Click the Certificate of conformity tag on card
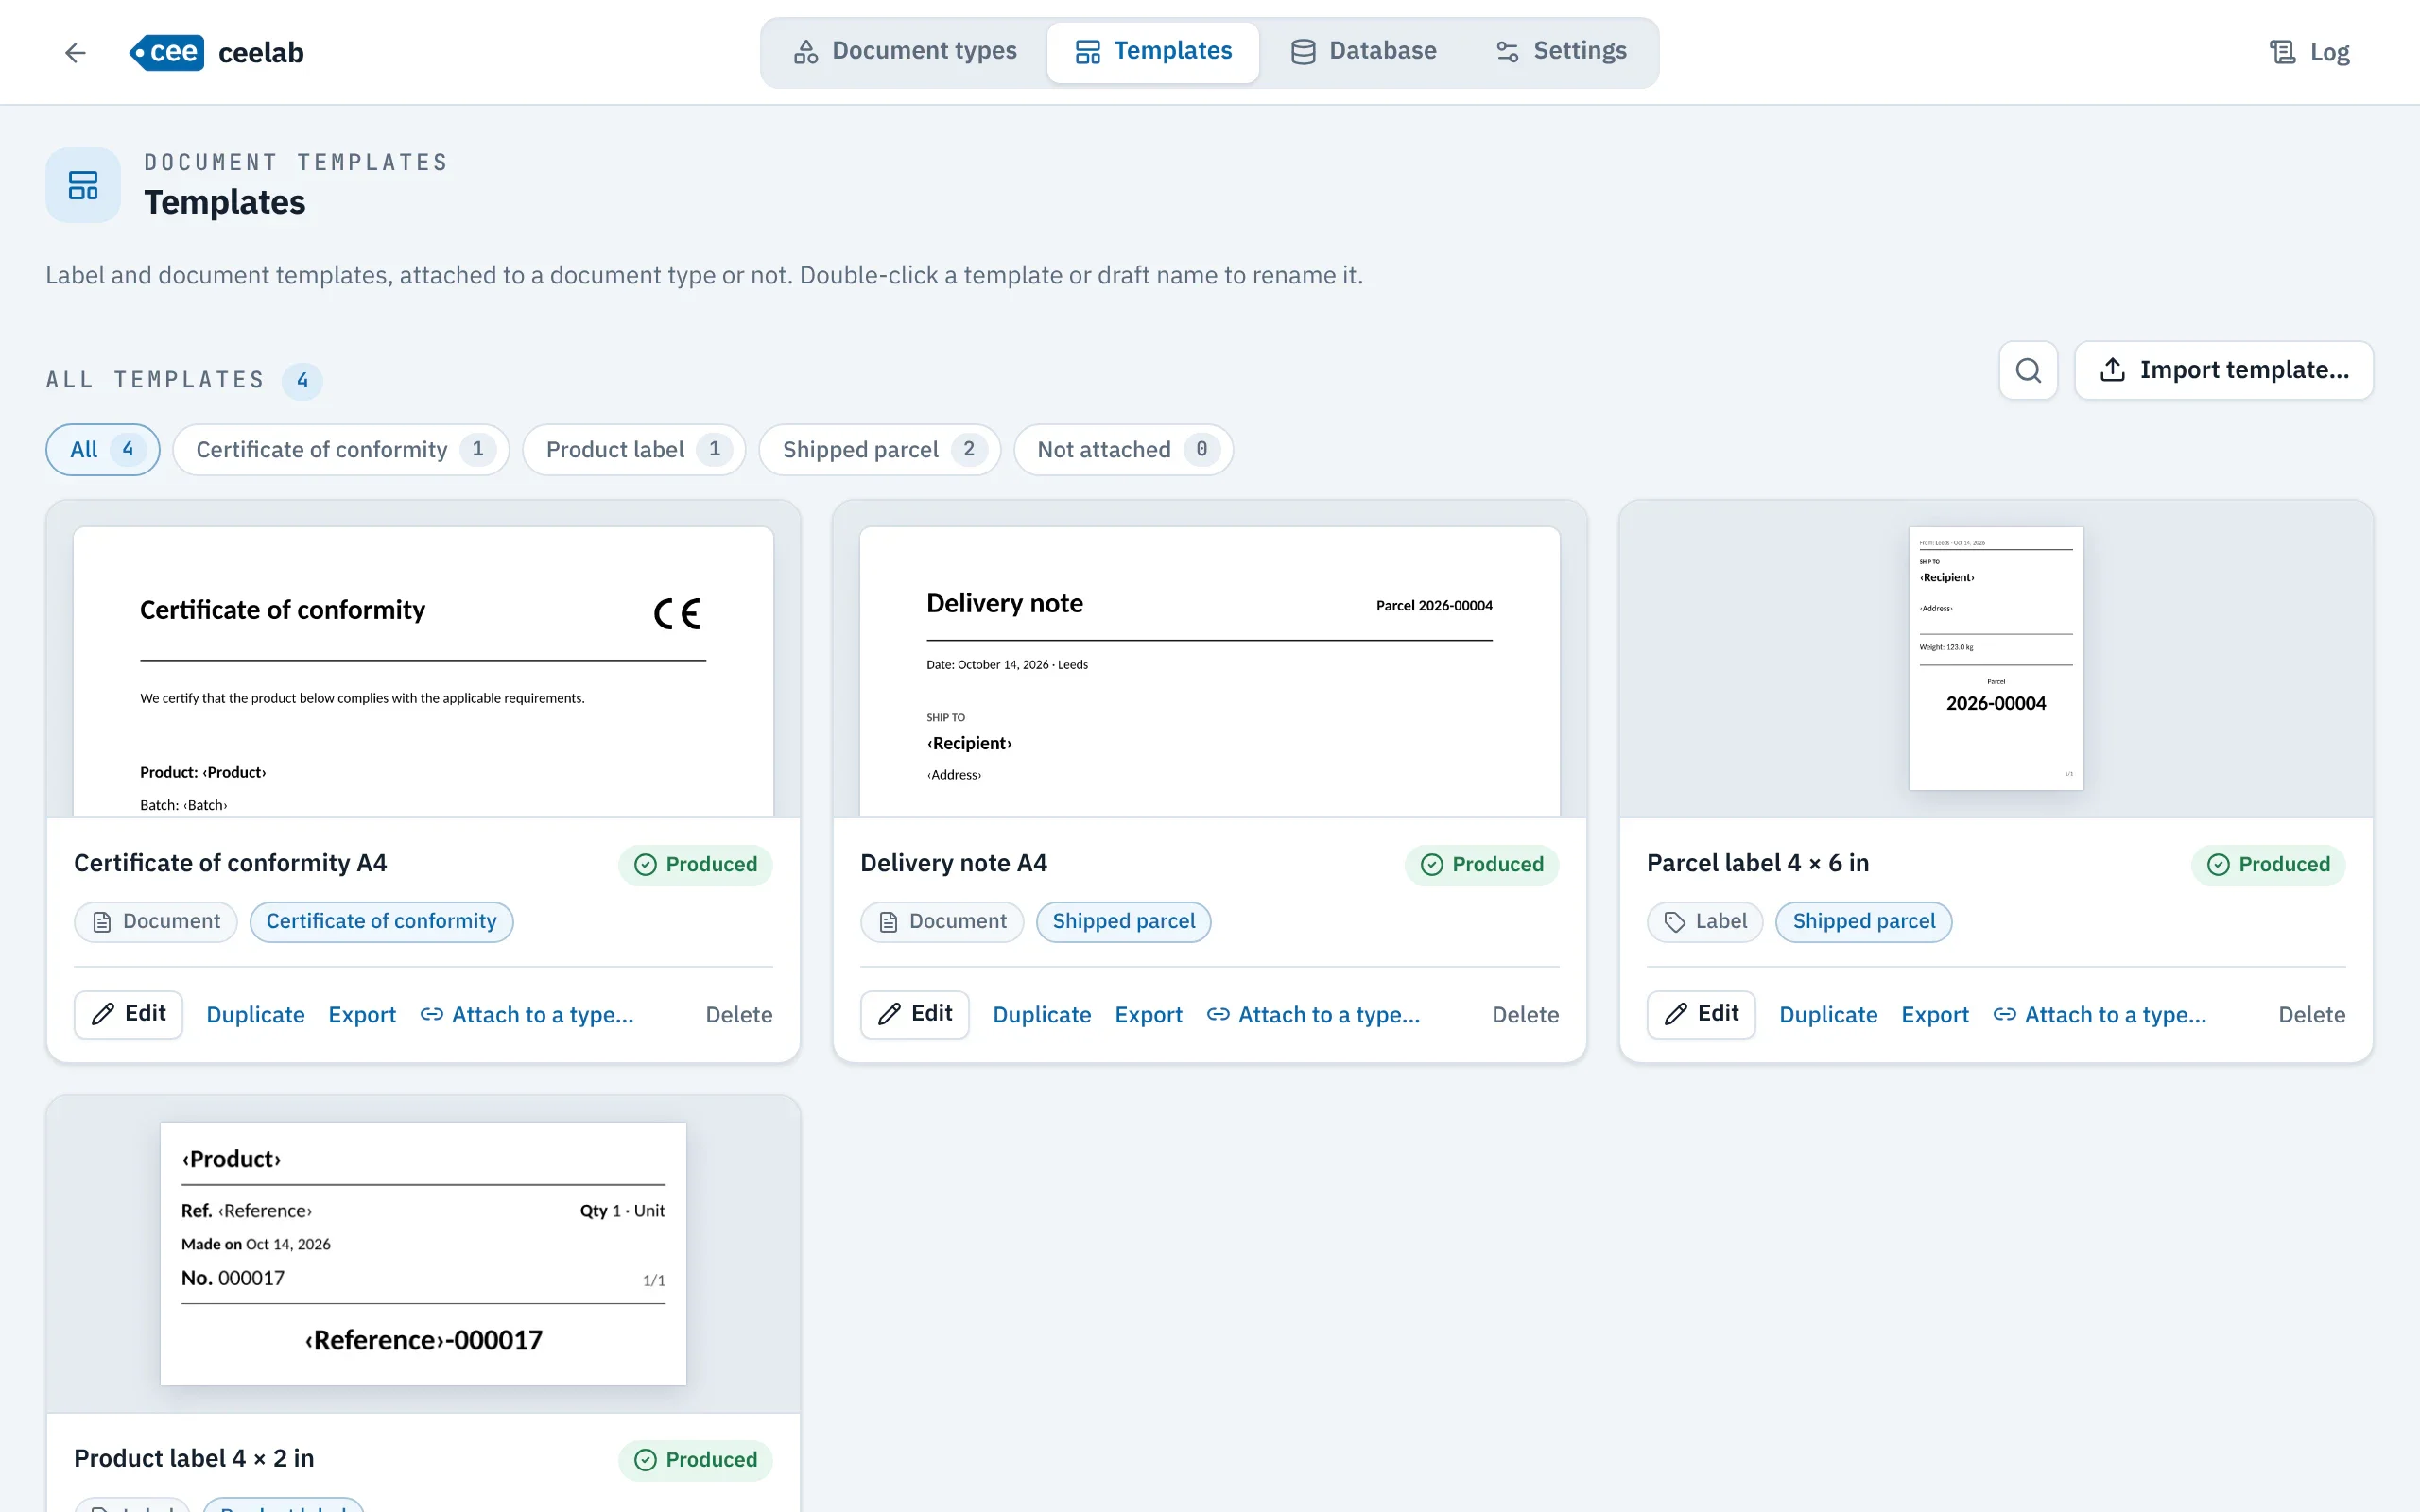Image resolution: width=2420 pixels, height=1512 pixels. (381, 921)
